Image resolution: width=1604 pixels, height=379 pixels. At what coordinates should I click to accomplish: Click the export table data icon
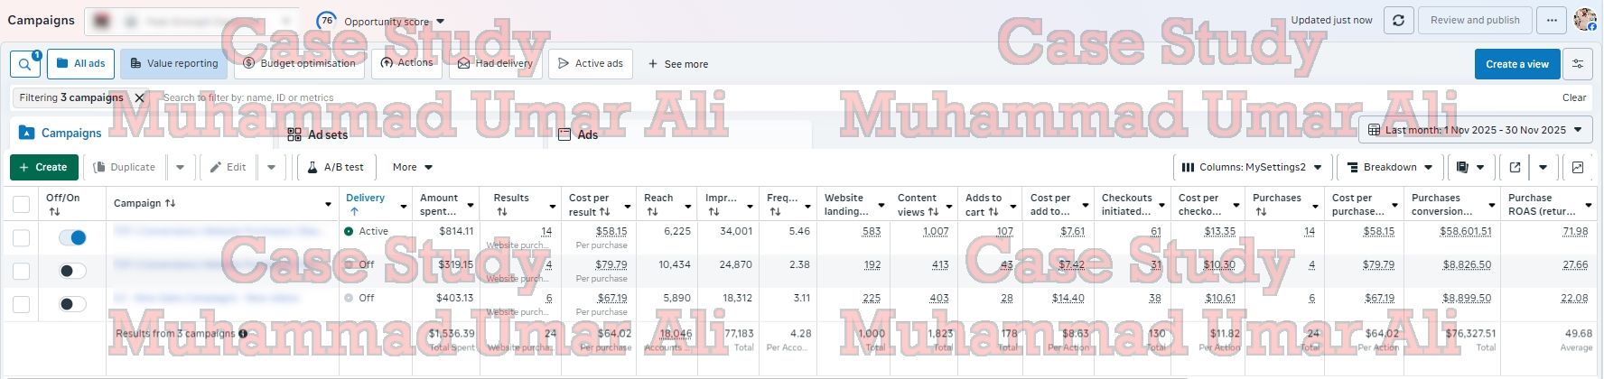tap(1515, 167)
